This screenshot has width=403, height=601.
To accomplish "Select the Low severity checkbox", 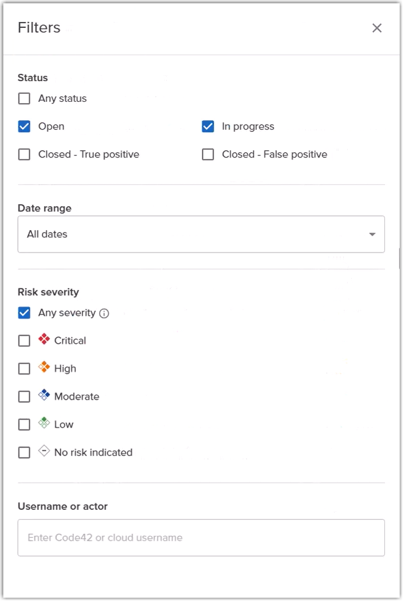I will 25,424.
